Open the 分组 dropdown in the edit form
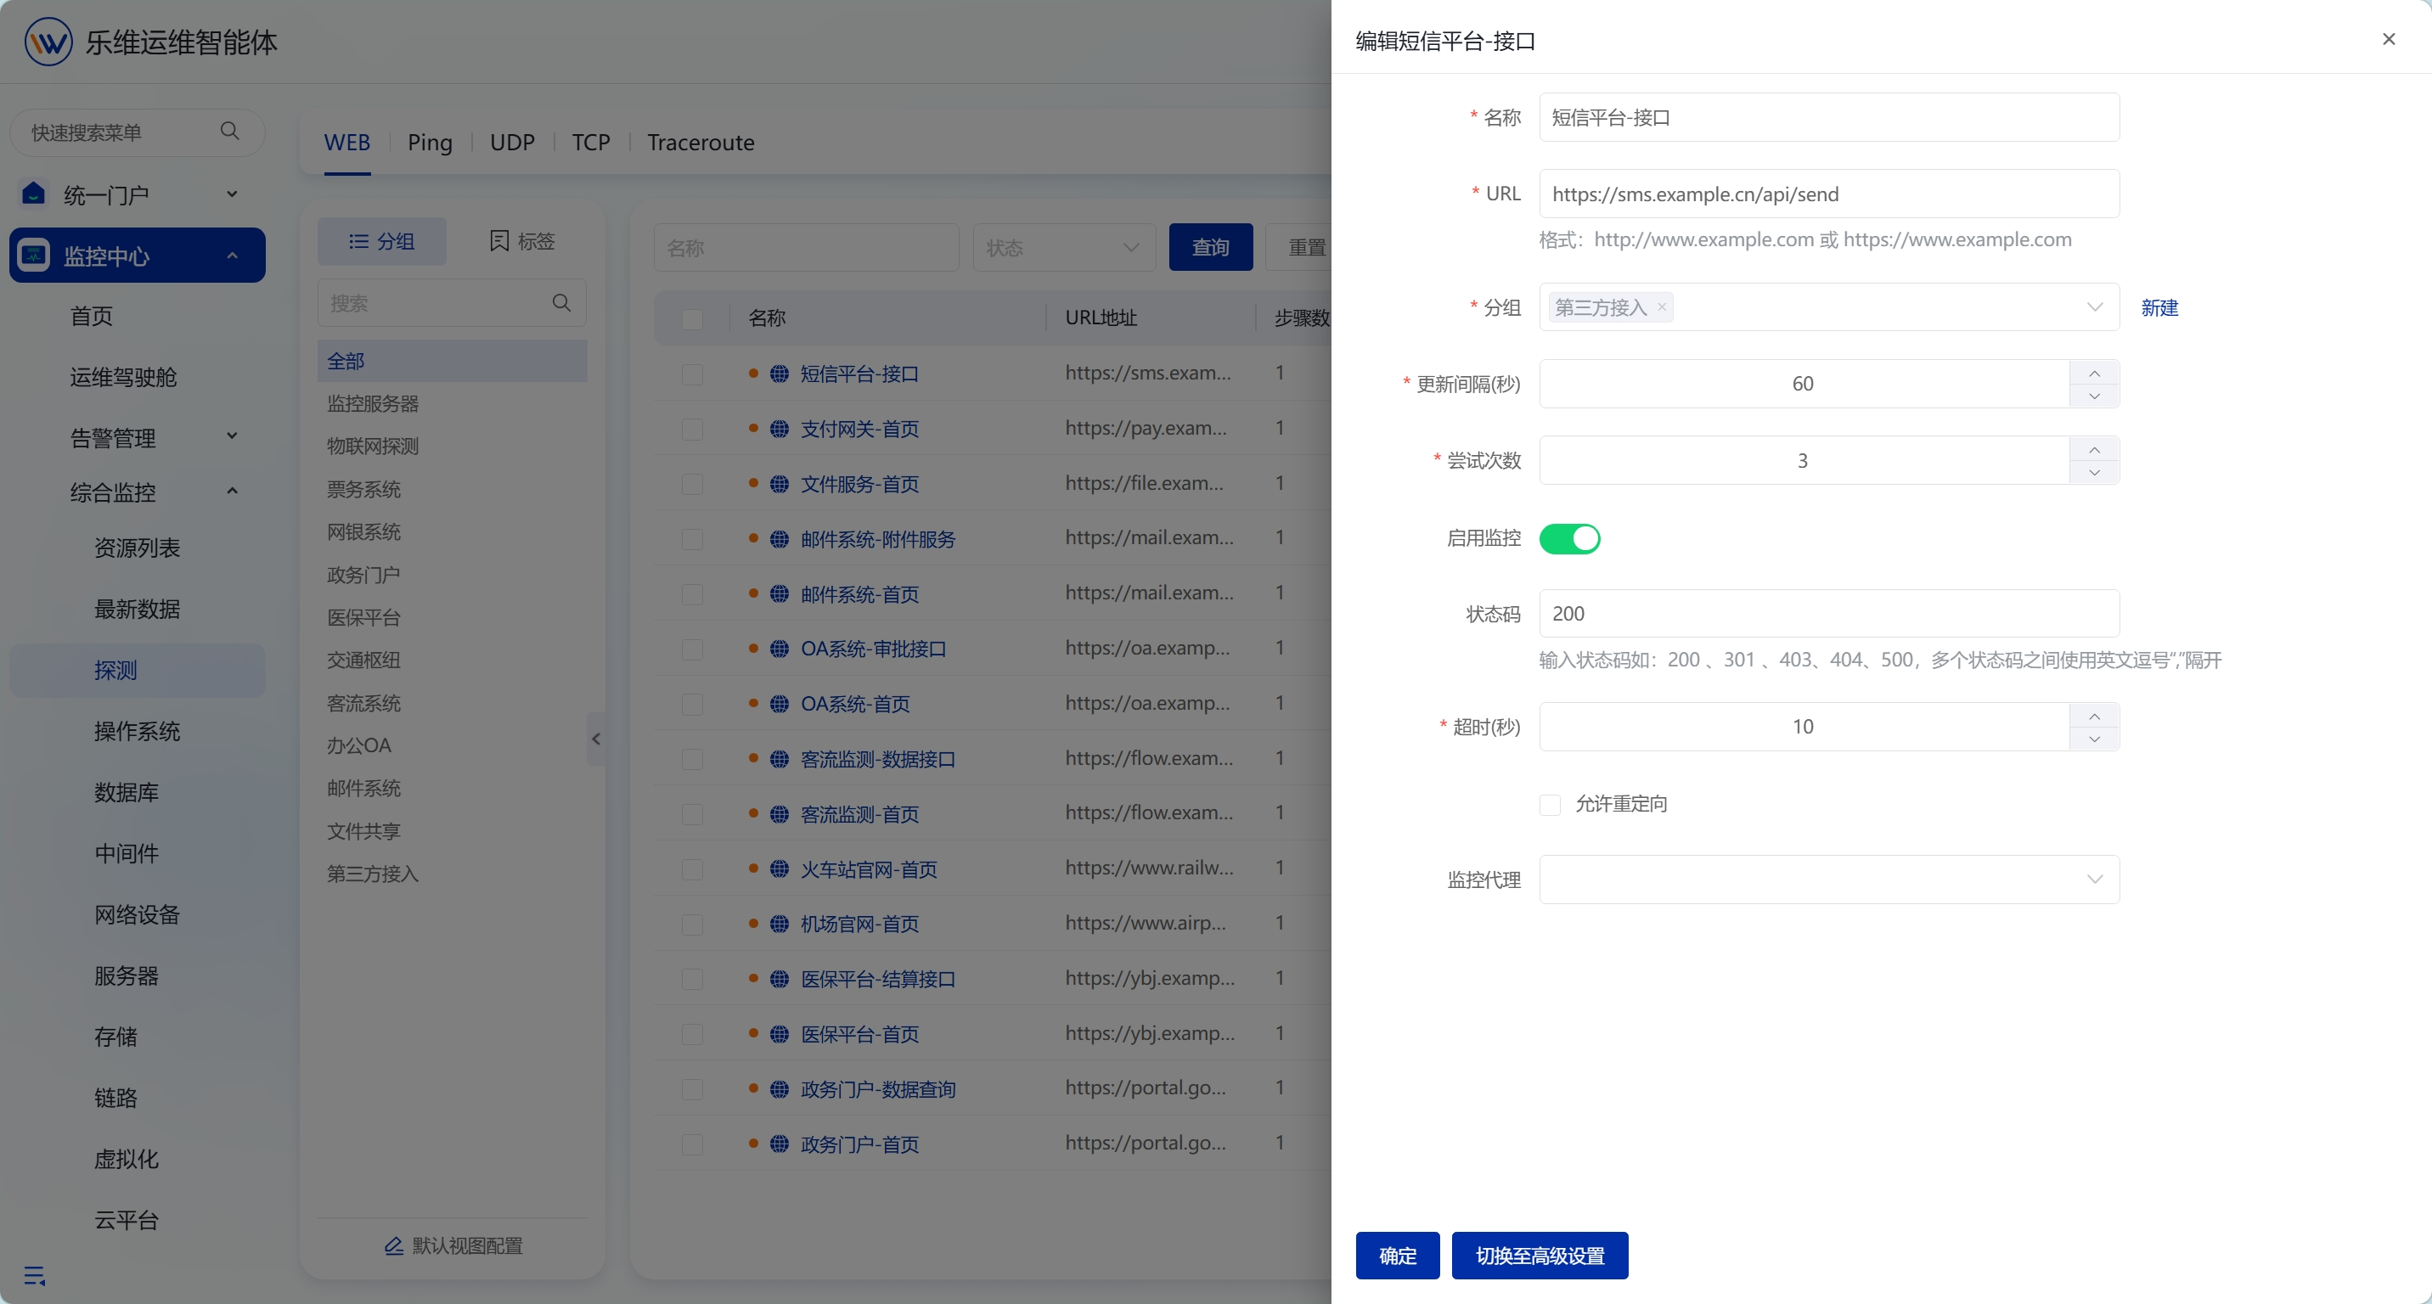This screenshot has height=1304, width=2432. (x=1829, y=306)
